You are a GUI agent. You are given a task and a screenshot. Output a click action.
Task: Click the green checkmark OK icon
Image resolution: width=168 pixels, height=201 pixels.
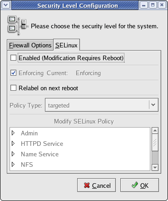[135, 185]
